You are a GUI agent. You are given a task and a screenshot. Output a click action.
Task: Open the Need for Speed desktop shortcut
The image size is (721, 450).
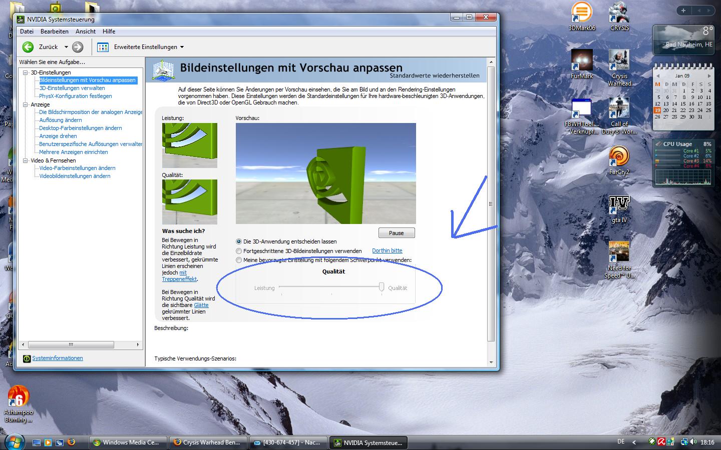pyautogui.click(x=619, y=260)
